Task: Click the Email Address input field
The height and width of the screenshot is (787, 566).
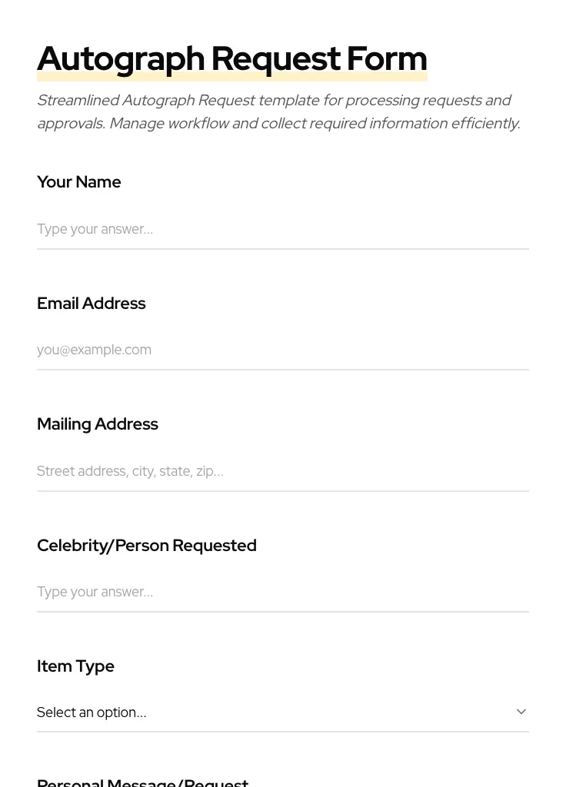Action: pyautogui.click(x=282, y=350)
